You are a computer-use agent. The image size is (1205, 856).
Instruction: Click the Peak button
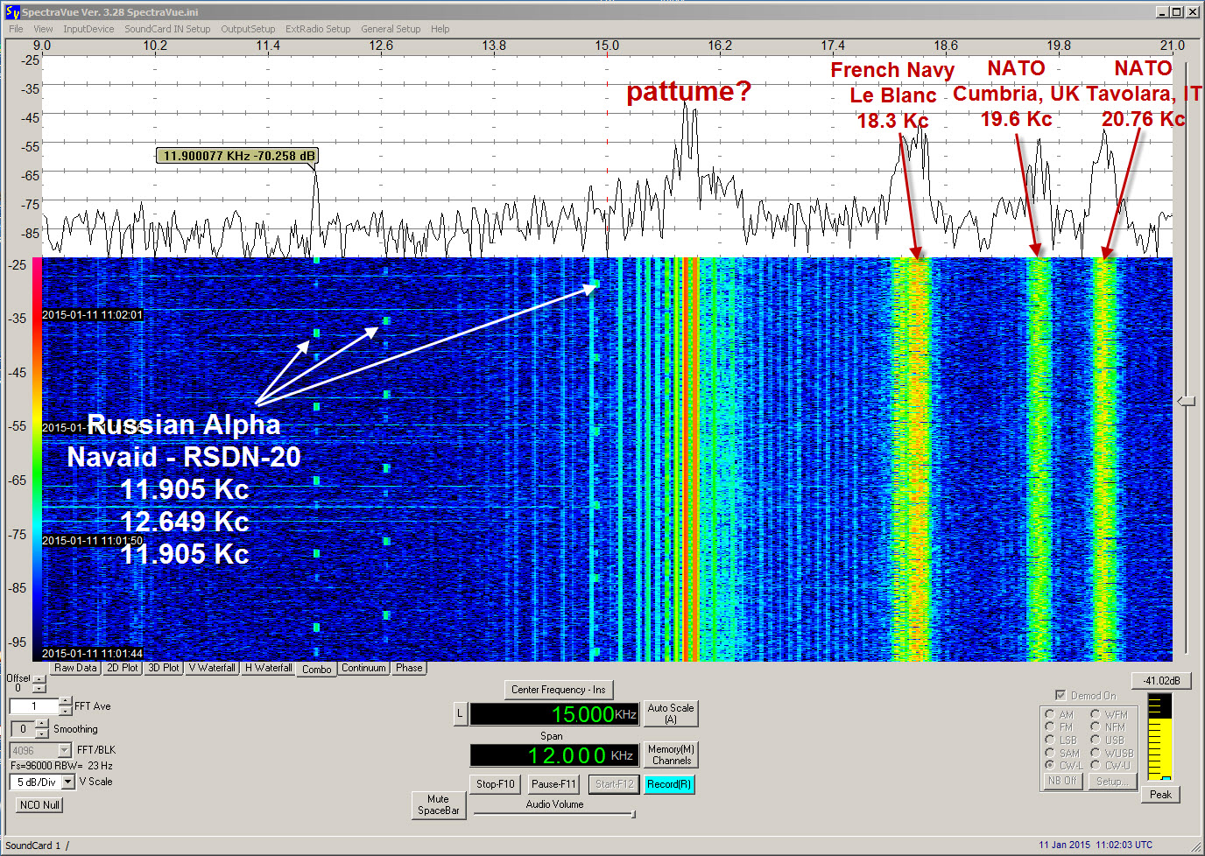point(1160,795)
